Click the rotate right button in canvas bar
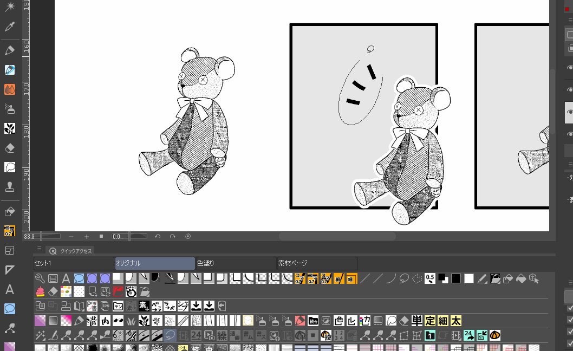The width and height of the screenshot is (573, 351). 172,237
